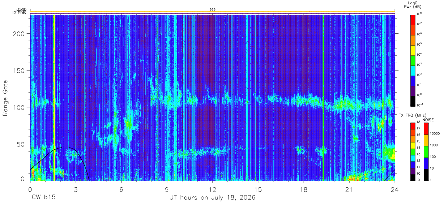Viewport: 444px width, 205px height.
Task: Select the red segment of NOISE colorbar
Action: click(x=426, y=129)
